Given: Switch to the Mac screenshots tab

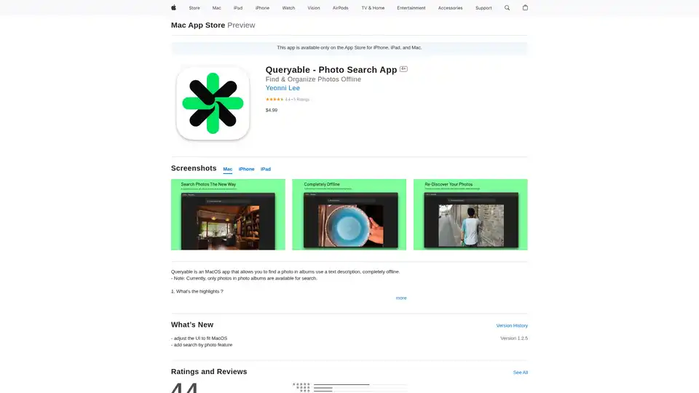Looking at the screenshot, I should click(x=228, y=169).
